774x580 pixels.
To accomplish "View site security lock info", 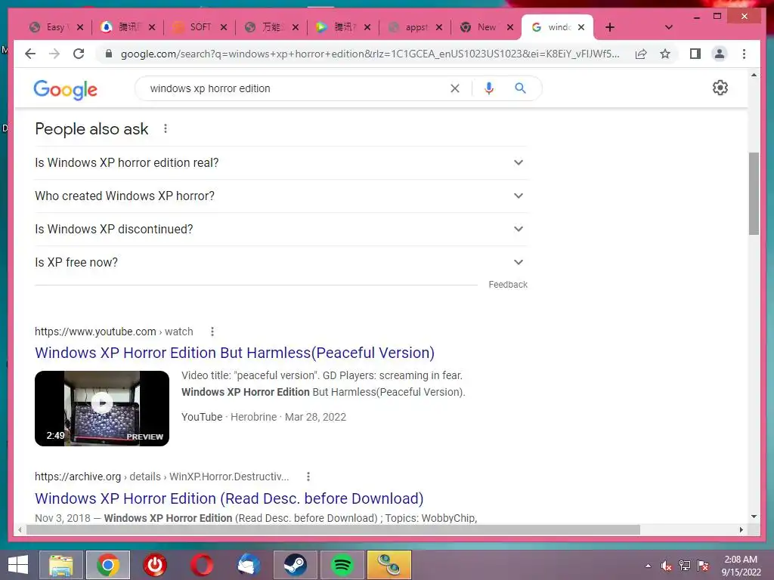I will coord(109,54).
